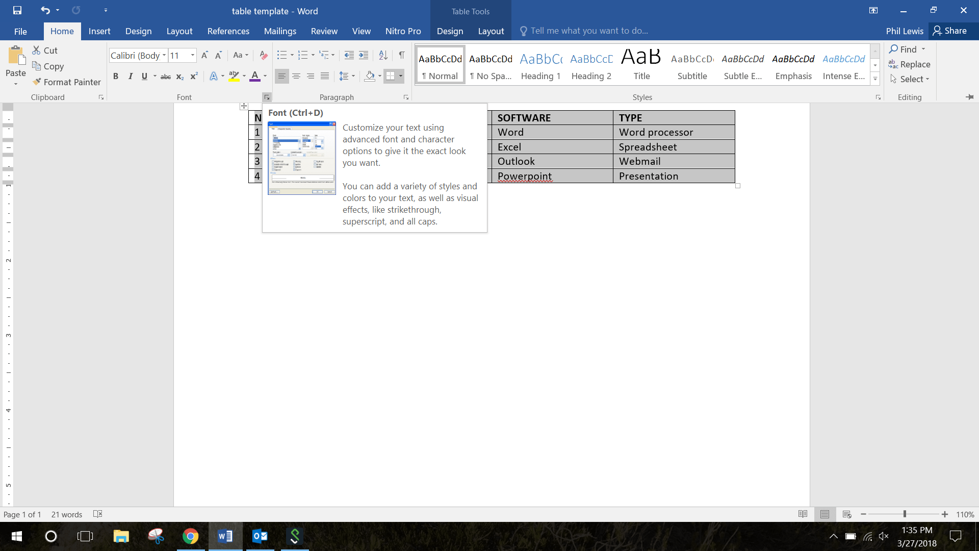Expand the Styles gallery More arrow
Viewport: 979px width, 551px height.
click(x=875, y=79)
